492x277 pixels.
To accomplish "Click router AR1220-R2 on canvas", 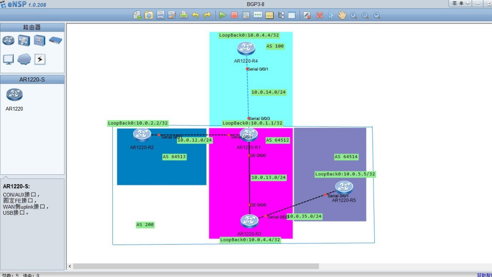I will point(142,135).
